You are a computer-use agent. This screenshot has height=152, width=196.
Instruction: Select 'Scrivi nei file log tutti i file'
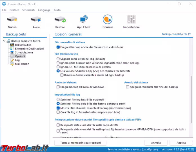58,99
